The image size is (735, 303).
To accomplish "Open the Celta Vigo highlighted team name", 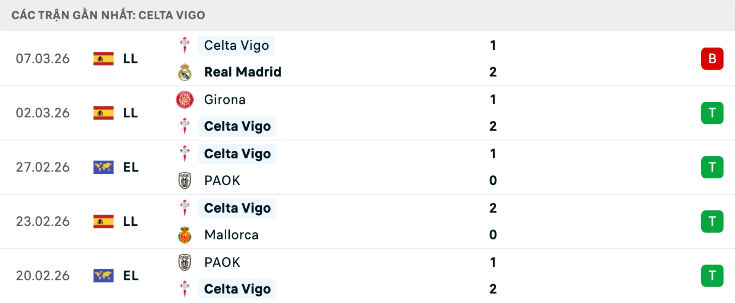I will pos(236,45).
